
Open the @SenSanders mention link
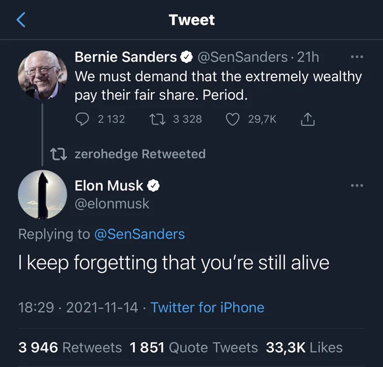[x=140, y=234]
